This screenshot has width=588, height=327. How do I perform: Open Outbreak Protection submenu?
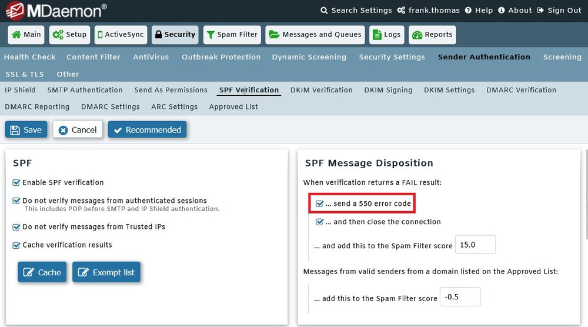tap(221, 57)
